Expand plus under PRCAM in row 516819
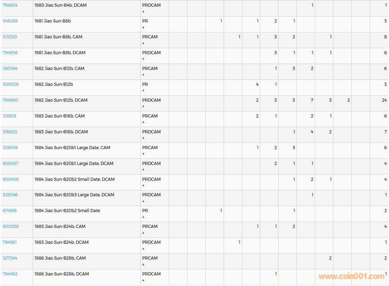 143,122
